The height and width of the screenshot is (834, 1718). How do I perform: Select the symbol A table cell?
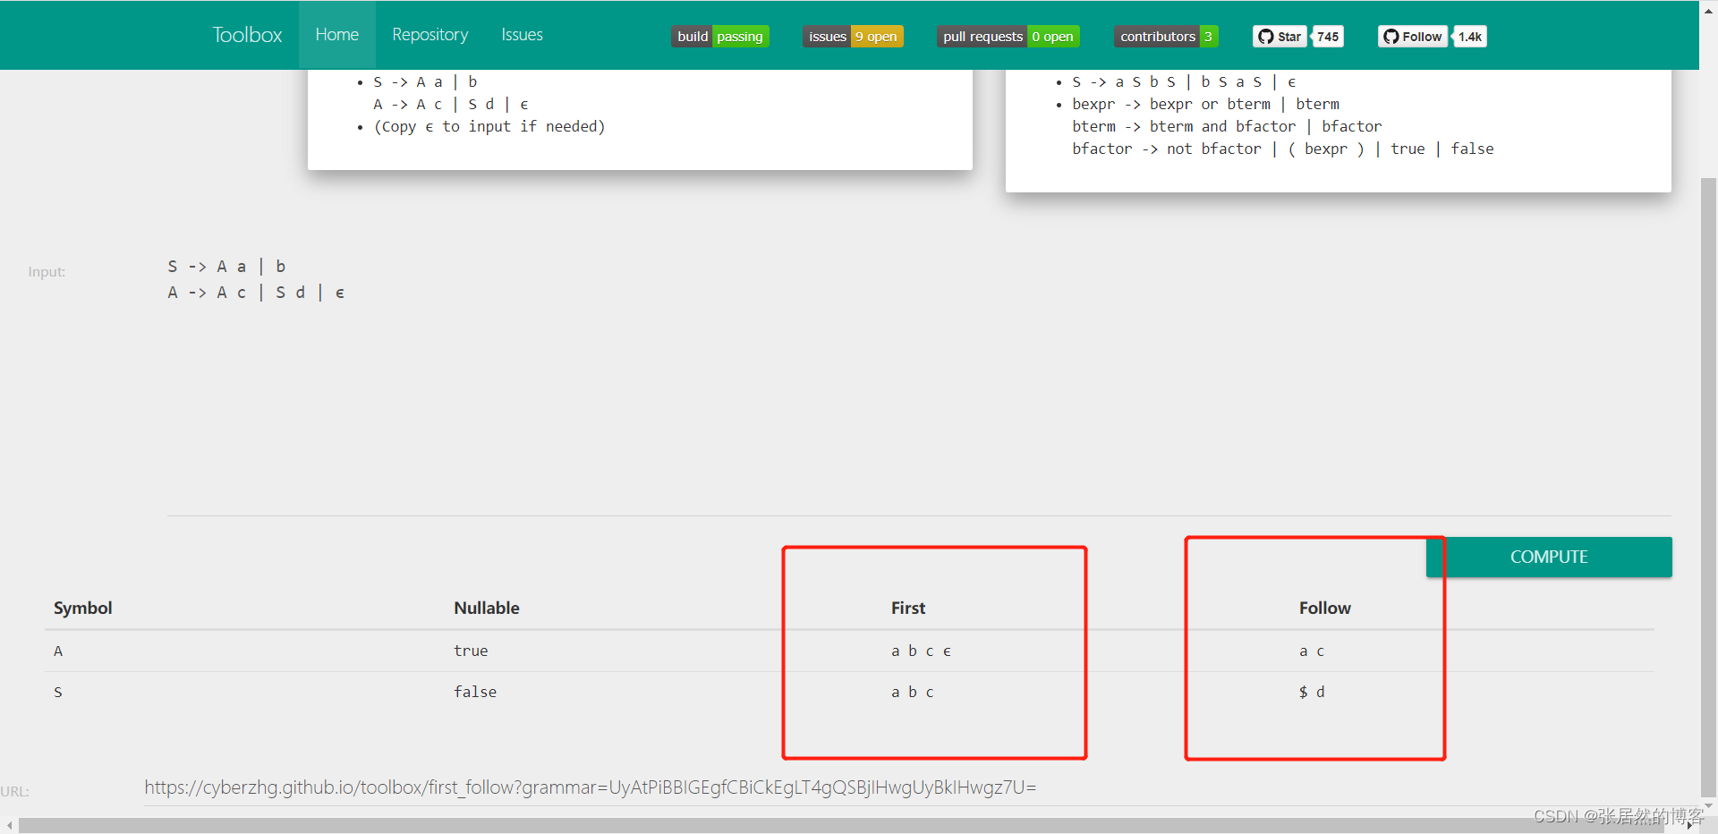click(x=58, y=651)
